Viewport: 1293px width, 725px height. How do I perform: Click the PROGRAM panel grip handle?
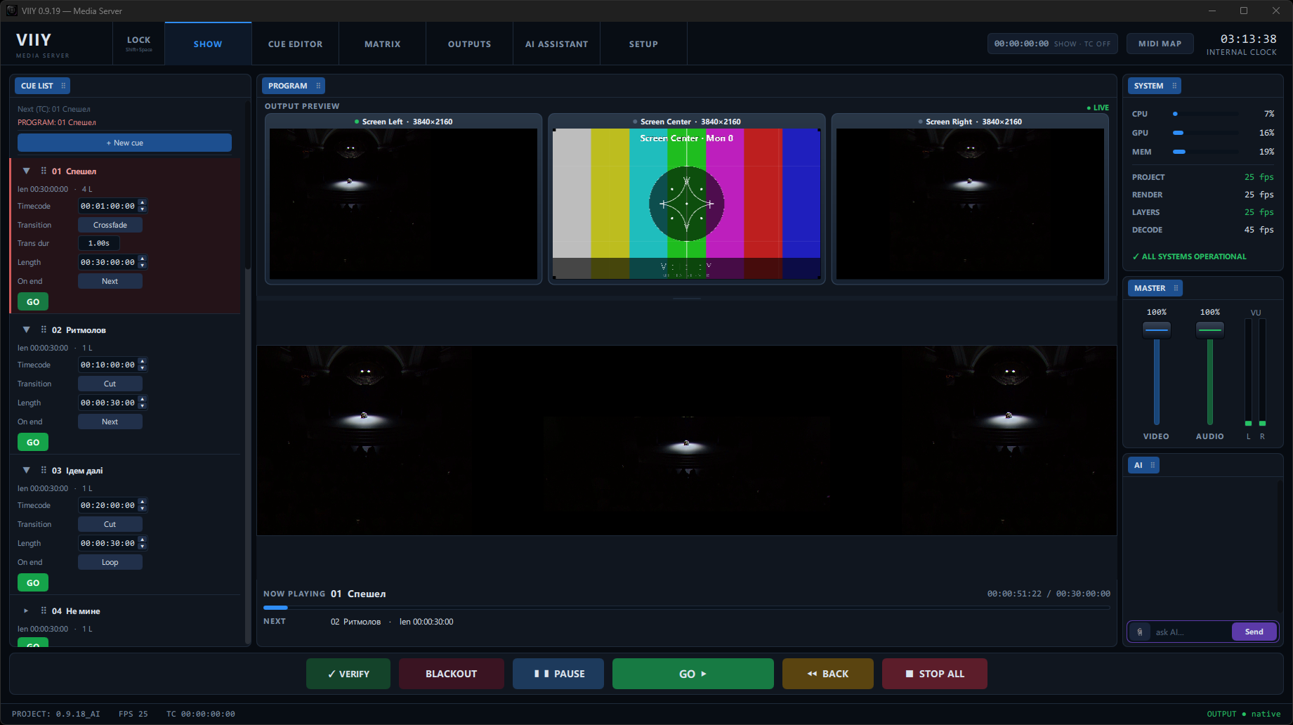[x=318, y=86]
